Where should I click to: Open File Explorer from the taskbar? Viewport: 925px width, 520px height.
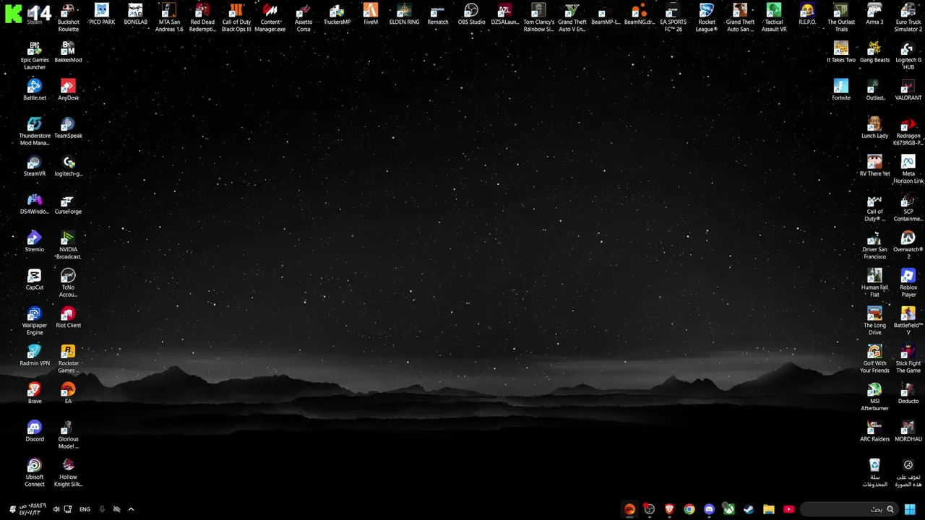tap(769, 509)
